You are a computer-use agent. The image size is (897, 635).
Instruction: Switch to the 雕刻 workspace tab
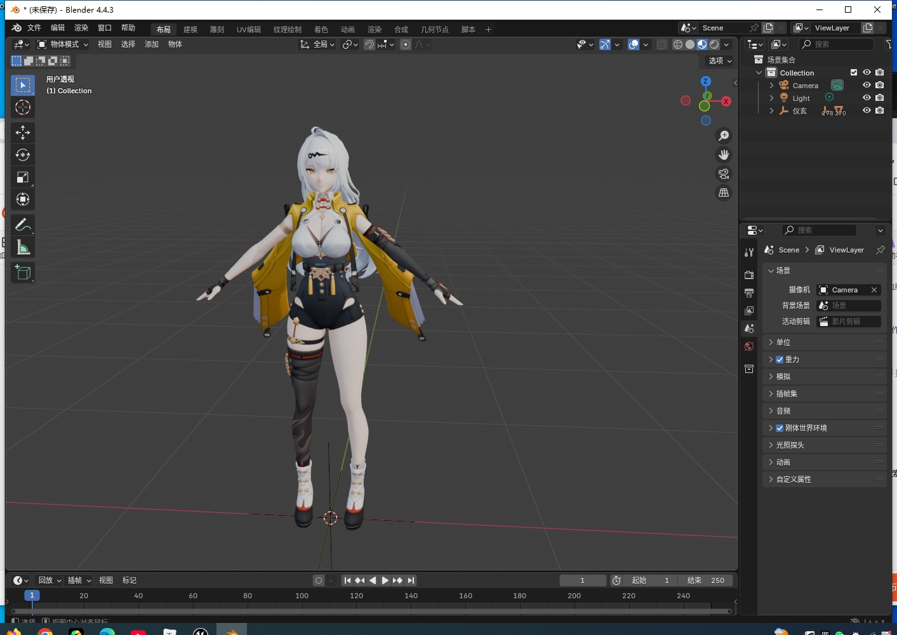pos(217,29)
